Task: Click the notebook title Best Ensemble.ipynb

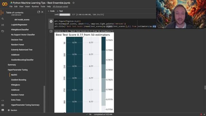Action: click(42, 3)
